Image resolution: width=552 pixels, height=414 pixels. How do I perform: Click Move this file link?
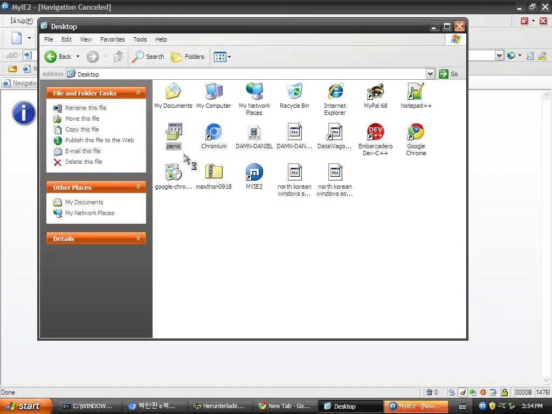82,119
